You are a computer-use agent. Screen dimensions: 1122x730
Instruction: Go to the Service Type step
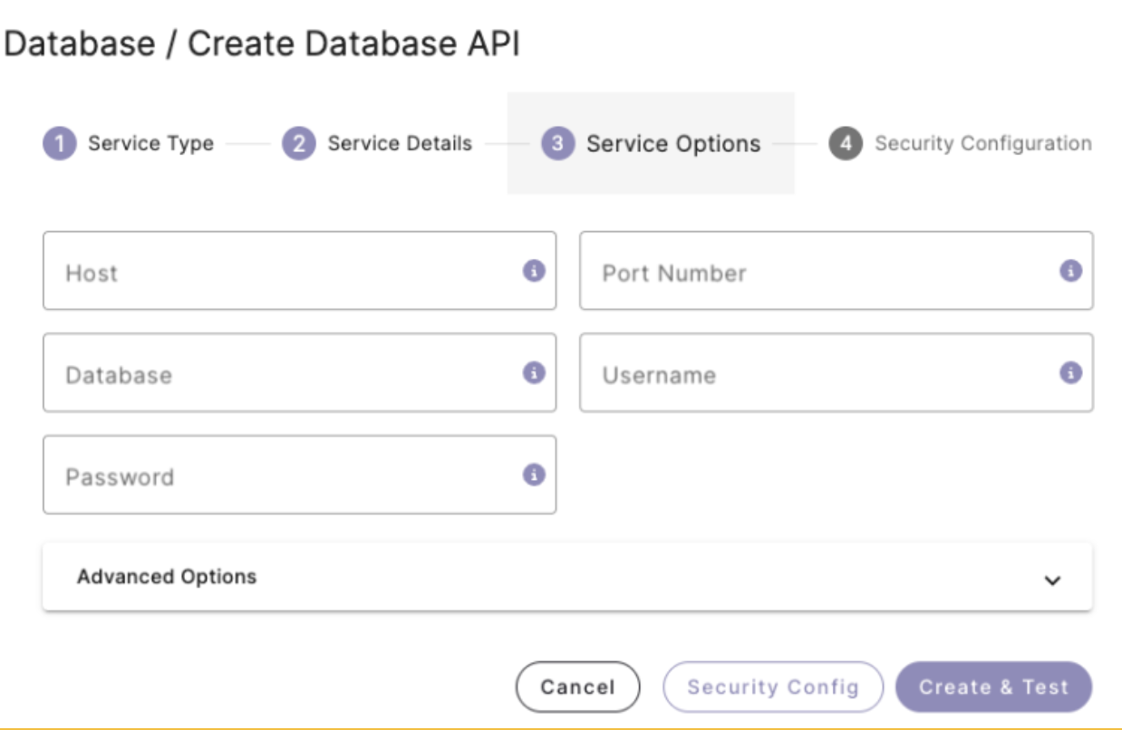150,143
